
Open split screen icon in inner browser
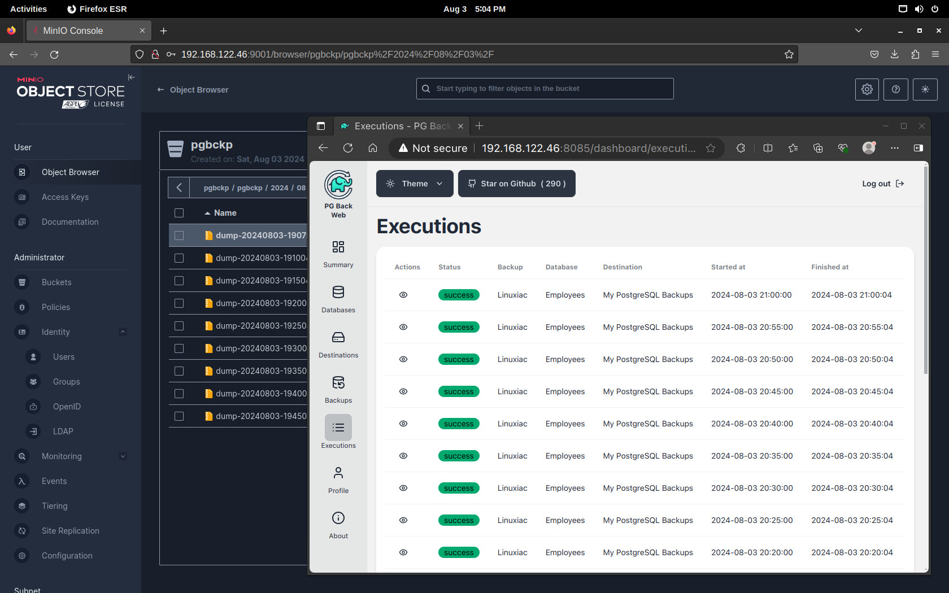click(x=768, y=148)
